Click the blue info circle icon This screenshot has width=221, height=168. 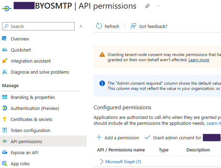point(102,83)
